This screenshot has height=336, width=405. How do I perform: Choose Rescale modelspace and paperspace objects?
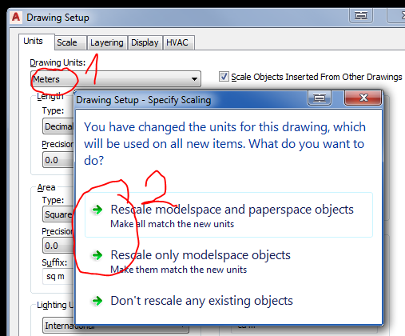(x=228, y=214)
